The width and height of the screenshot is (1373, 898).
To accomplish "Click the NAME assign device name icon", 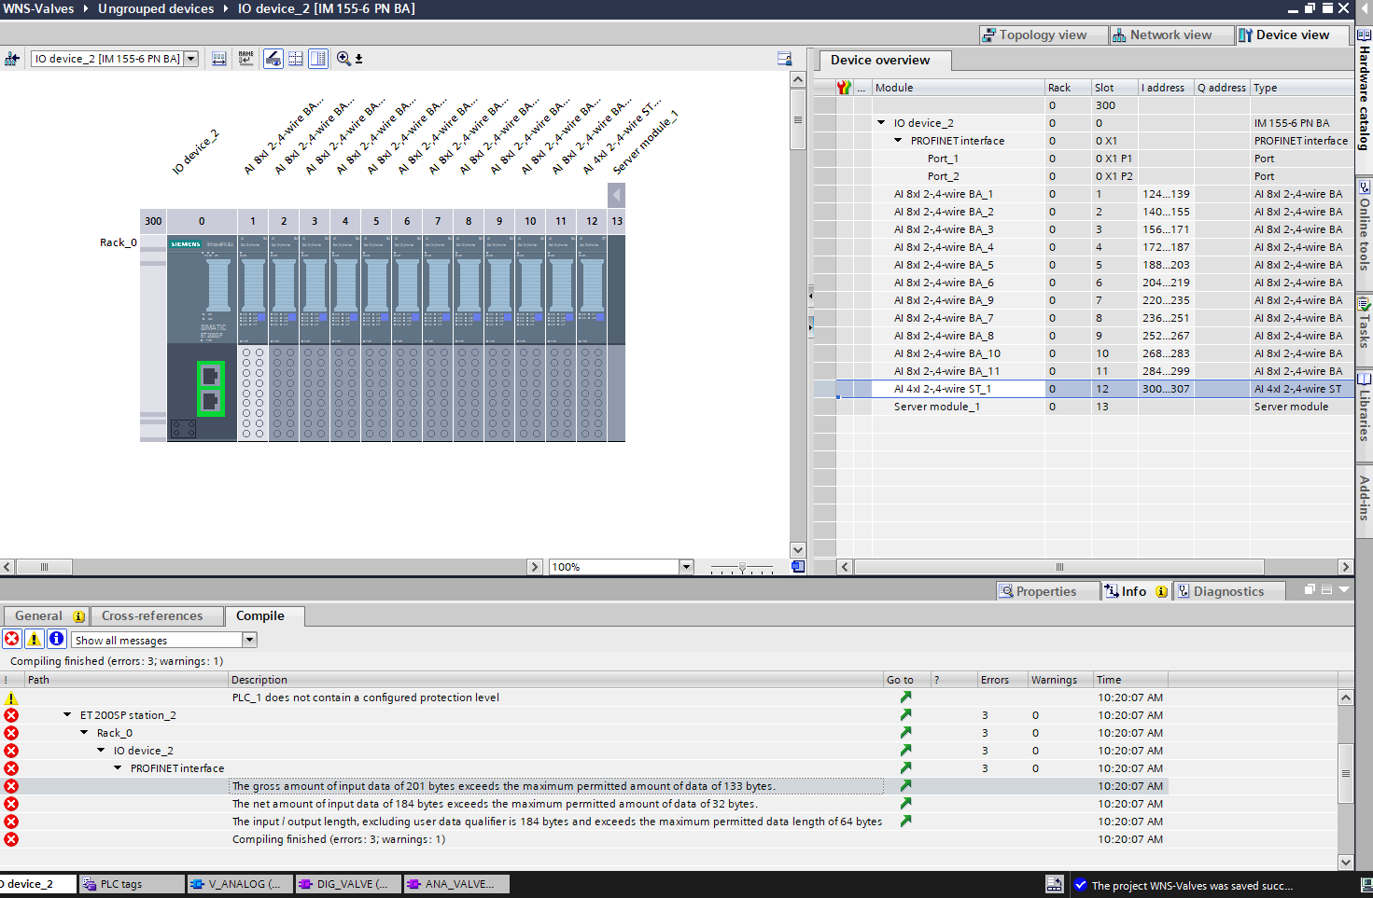I will click(x=245, y=59).
